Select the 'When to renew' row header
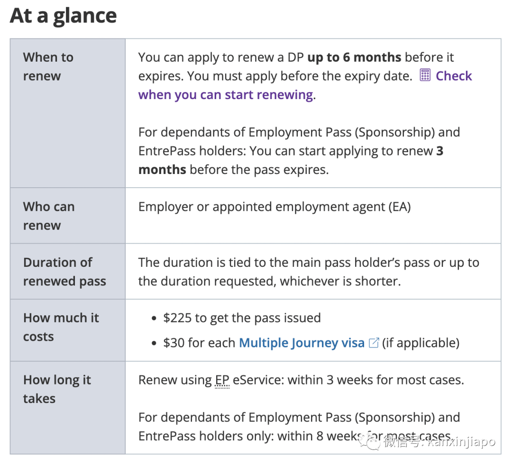Screen dimensions: 512x465 (x=68, y=113)
